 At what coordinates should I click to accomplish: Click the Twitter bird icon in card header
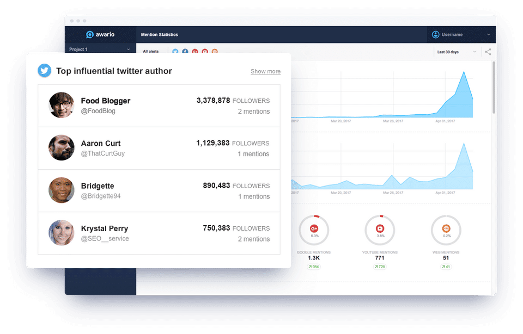tap(44, 71)
